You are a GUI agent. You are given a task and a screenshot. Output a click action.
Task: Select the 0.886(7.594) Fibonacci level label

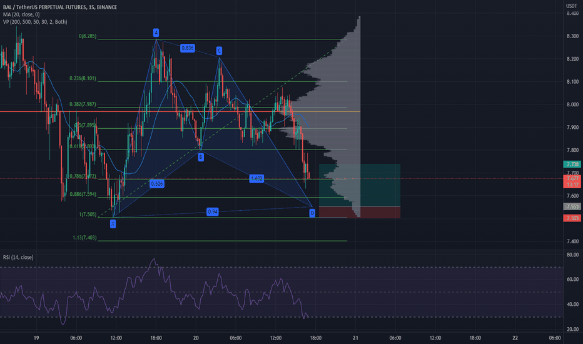tap(83, 194)
